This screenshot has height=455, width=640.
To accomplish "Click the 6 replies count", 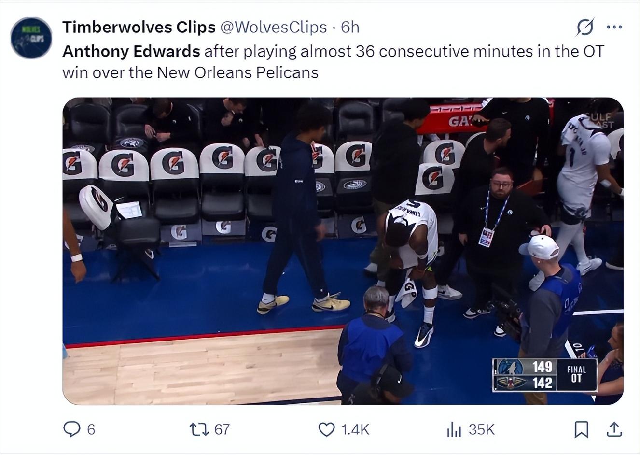I will pyautogui.click(x=91, y=429).
